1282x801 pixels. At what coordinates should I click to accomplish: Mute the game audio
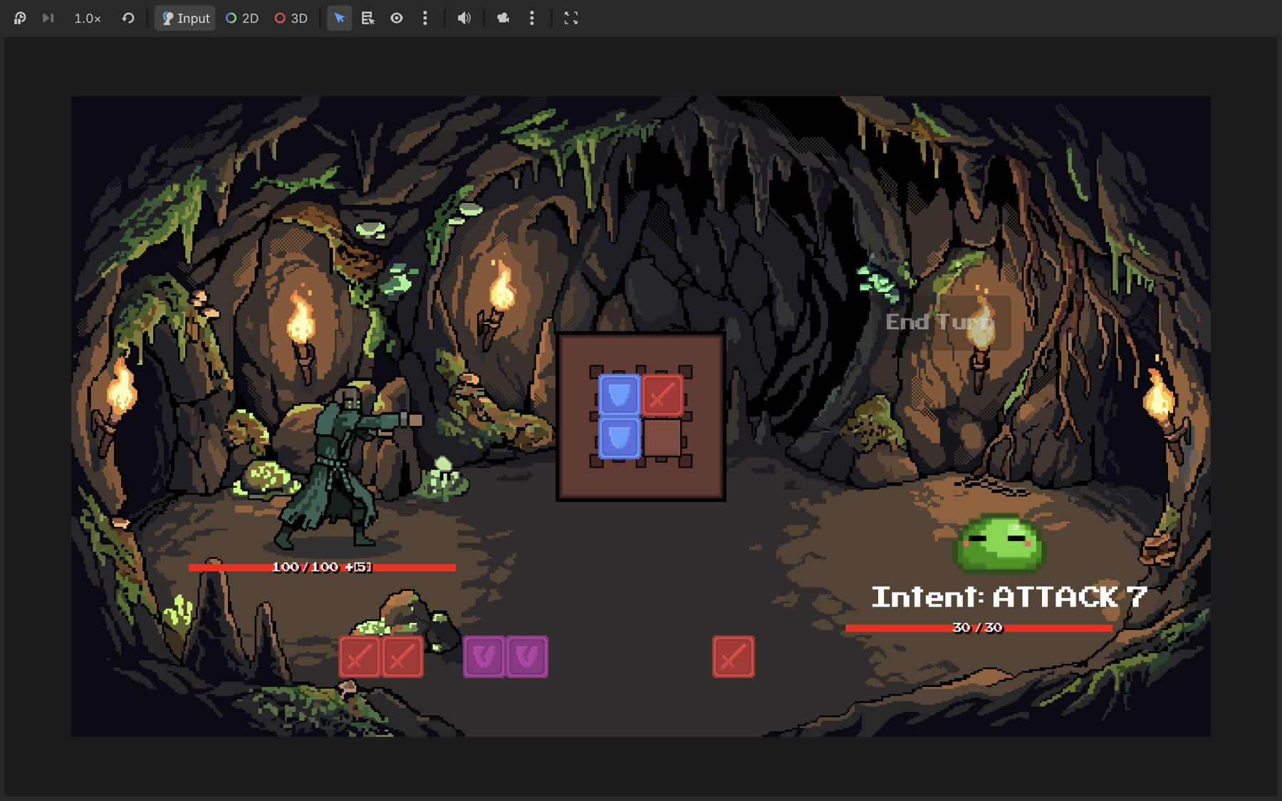coord(464,19)
